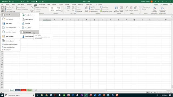Viewport: 173px width, 97px height.
Task: Open Solver
Action: [x=144, y=9]
